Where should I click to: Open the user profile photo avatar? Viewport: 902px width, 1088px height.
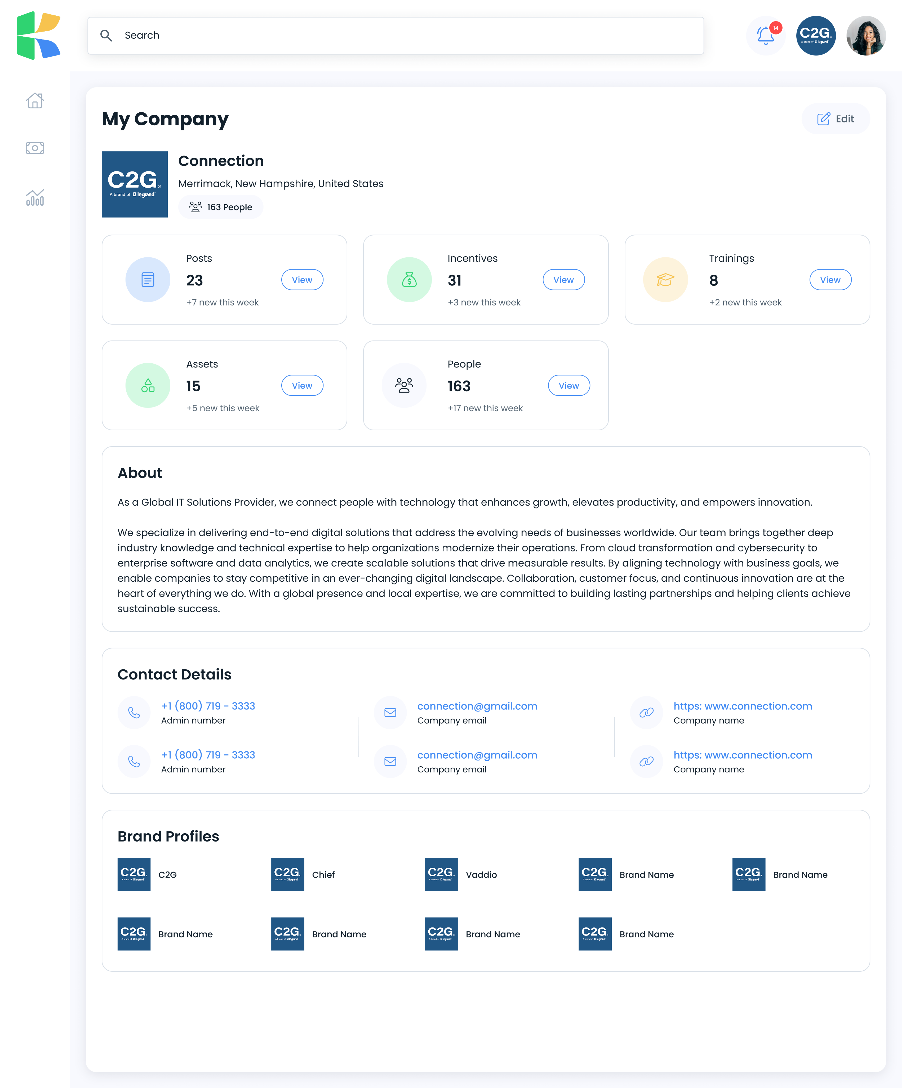(x=866, y=35)
